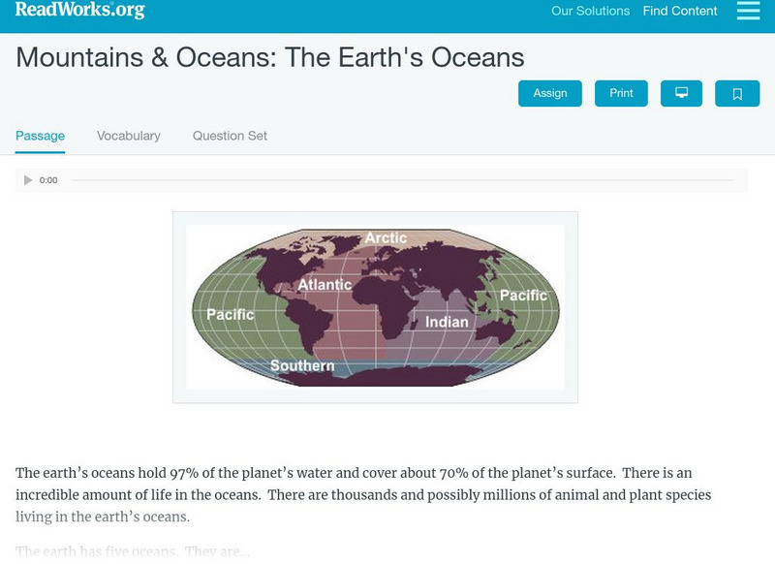Viewport: 775px width, 564px height.
Task: Click the ReadWorks.org logo
Action: coord(79,10)
